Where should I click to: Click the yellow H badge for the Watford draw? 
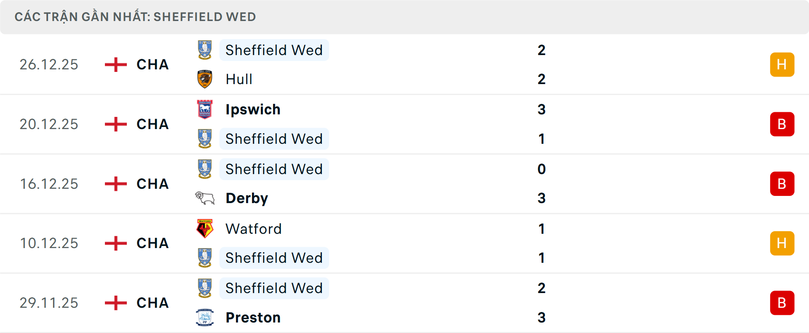pos(782,243)
